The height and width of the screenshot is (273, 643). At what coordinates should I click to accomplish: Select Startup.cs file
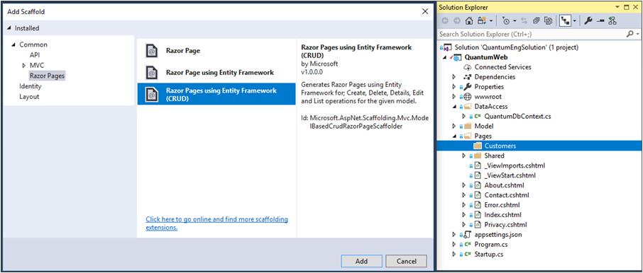(x=489, y=254)
